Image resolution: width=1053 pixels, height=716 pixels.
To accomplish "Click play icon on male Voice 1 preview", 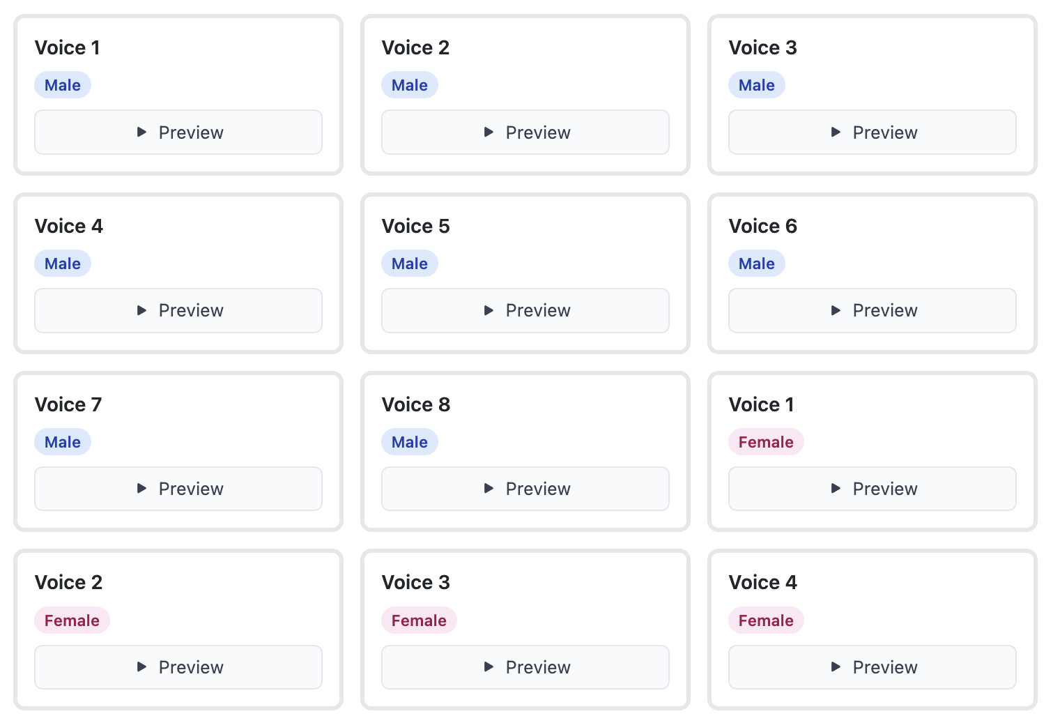I will (x=142, y=132).
